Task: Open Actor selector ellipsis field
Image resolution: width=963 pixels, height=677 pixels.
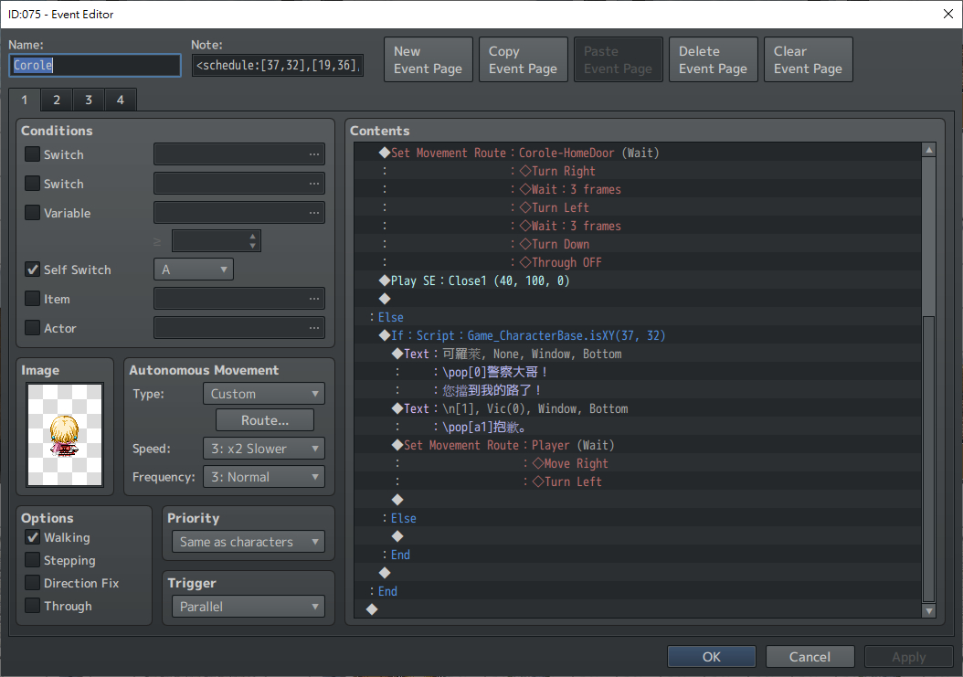Action: [x=238, y=327]
